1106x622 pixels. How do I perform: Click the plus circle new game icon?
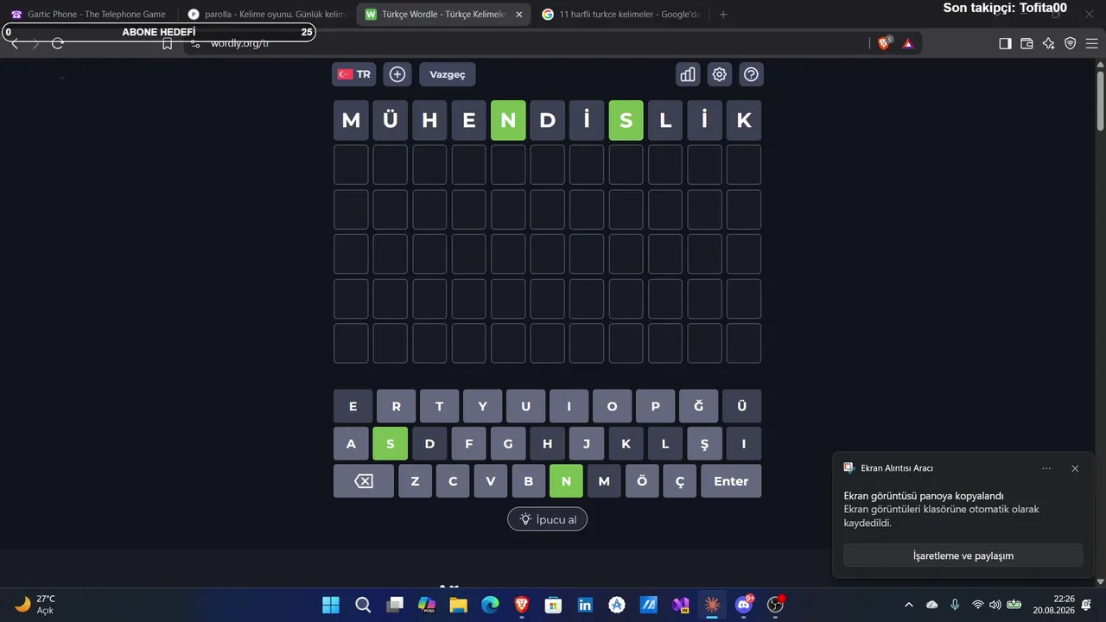(397, 74)
